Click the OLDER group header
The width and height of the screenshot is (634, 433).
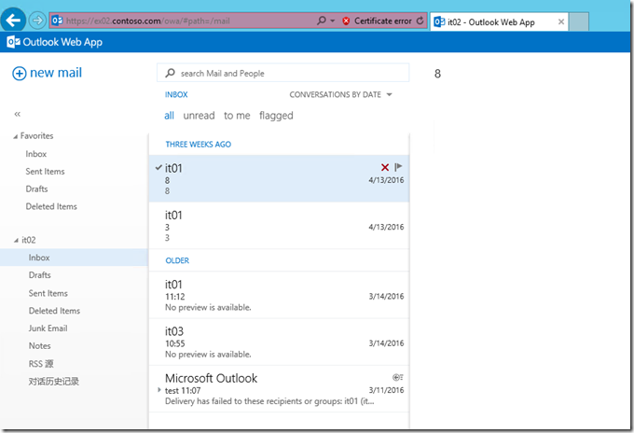(177, 260)
